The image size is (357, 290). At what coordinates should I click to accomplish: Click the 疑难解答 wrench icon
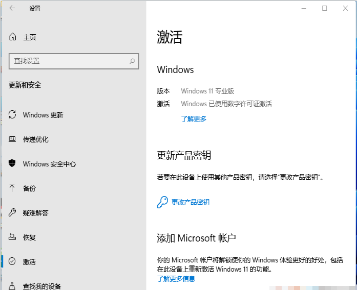13,213
